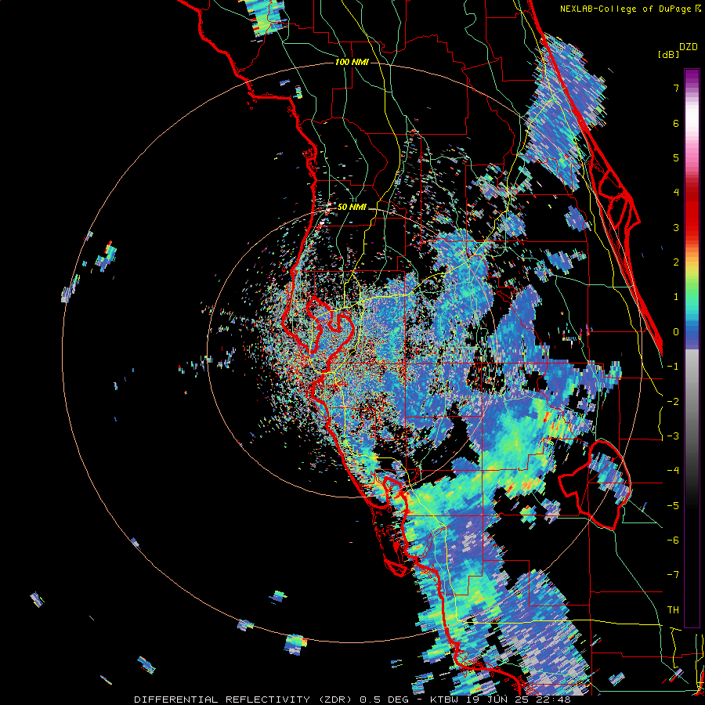Click the 50 NMI range ring label
Viewport: 705px width, 705px height.
pyautogui.click(x=352, y=208)
